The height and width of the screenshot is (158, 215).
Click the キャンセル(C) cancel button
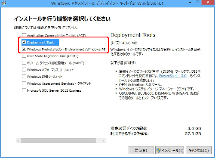point(199,150)
